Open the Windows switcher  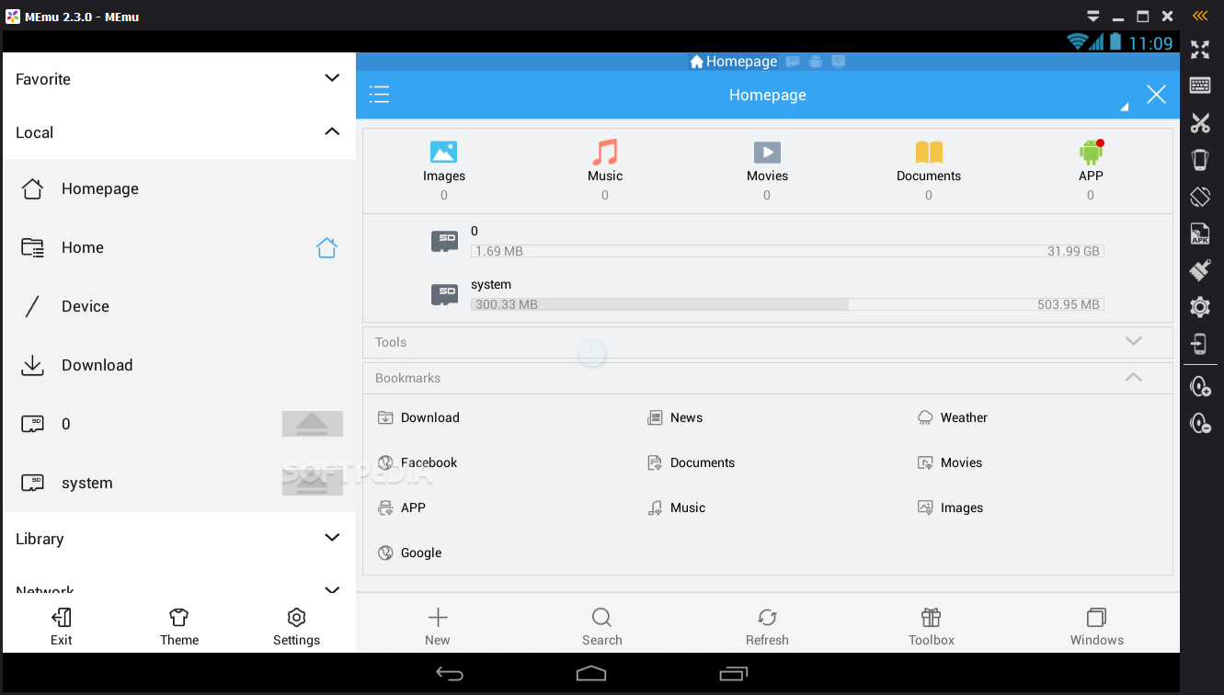(1096, 626)
